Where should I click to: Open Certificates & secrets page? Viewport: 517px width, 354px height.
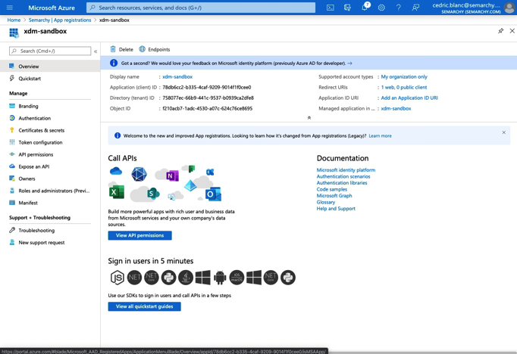click(x=41, y=130)
